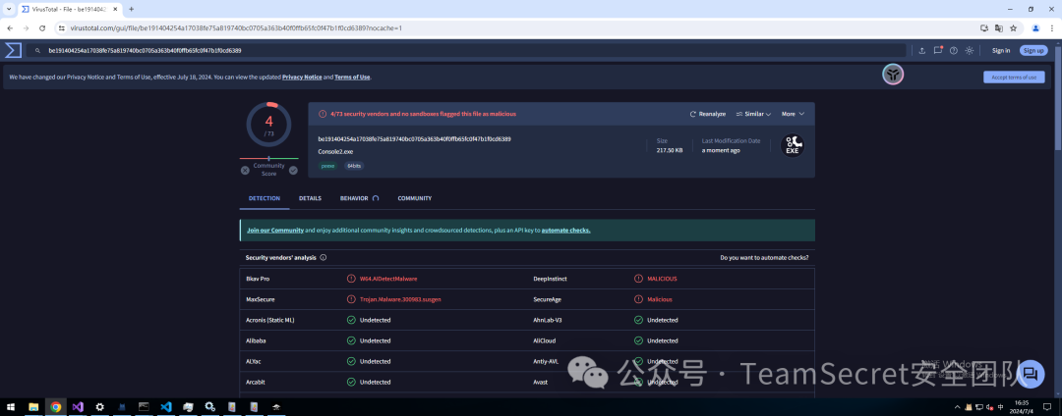This screenshot has height=416, width=1062.
Task: Open the Chrome three-dot menu
Action: point(1051,28)
